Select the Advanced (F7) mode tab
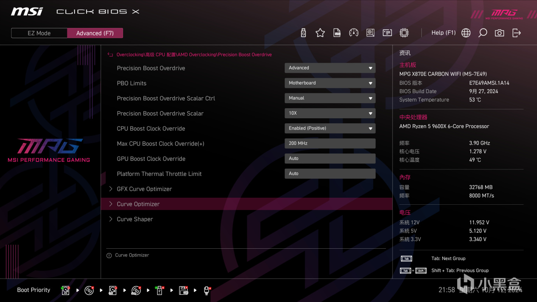This screenshot has height=302, width=537. tap(95, 33)
